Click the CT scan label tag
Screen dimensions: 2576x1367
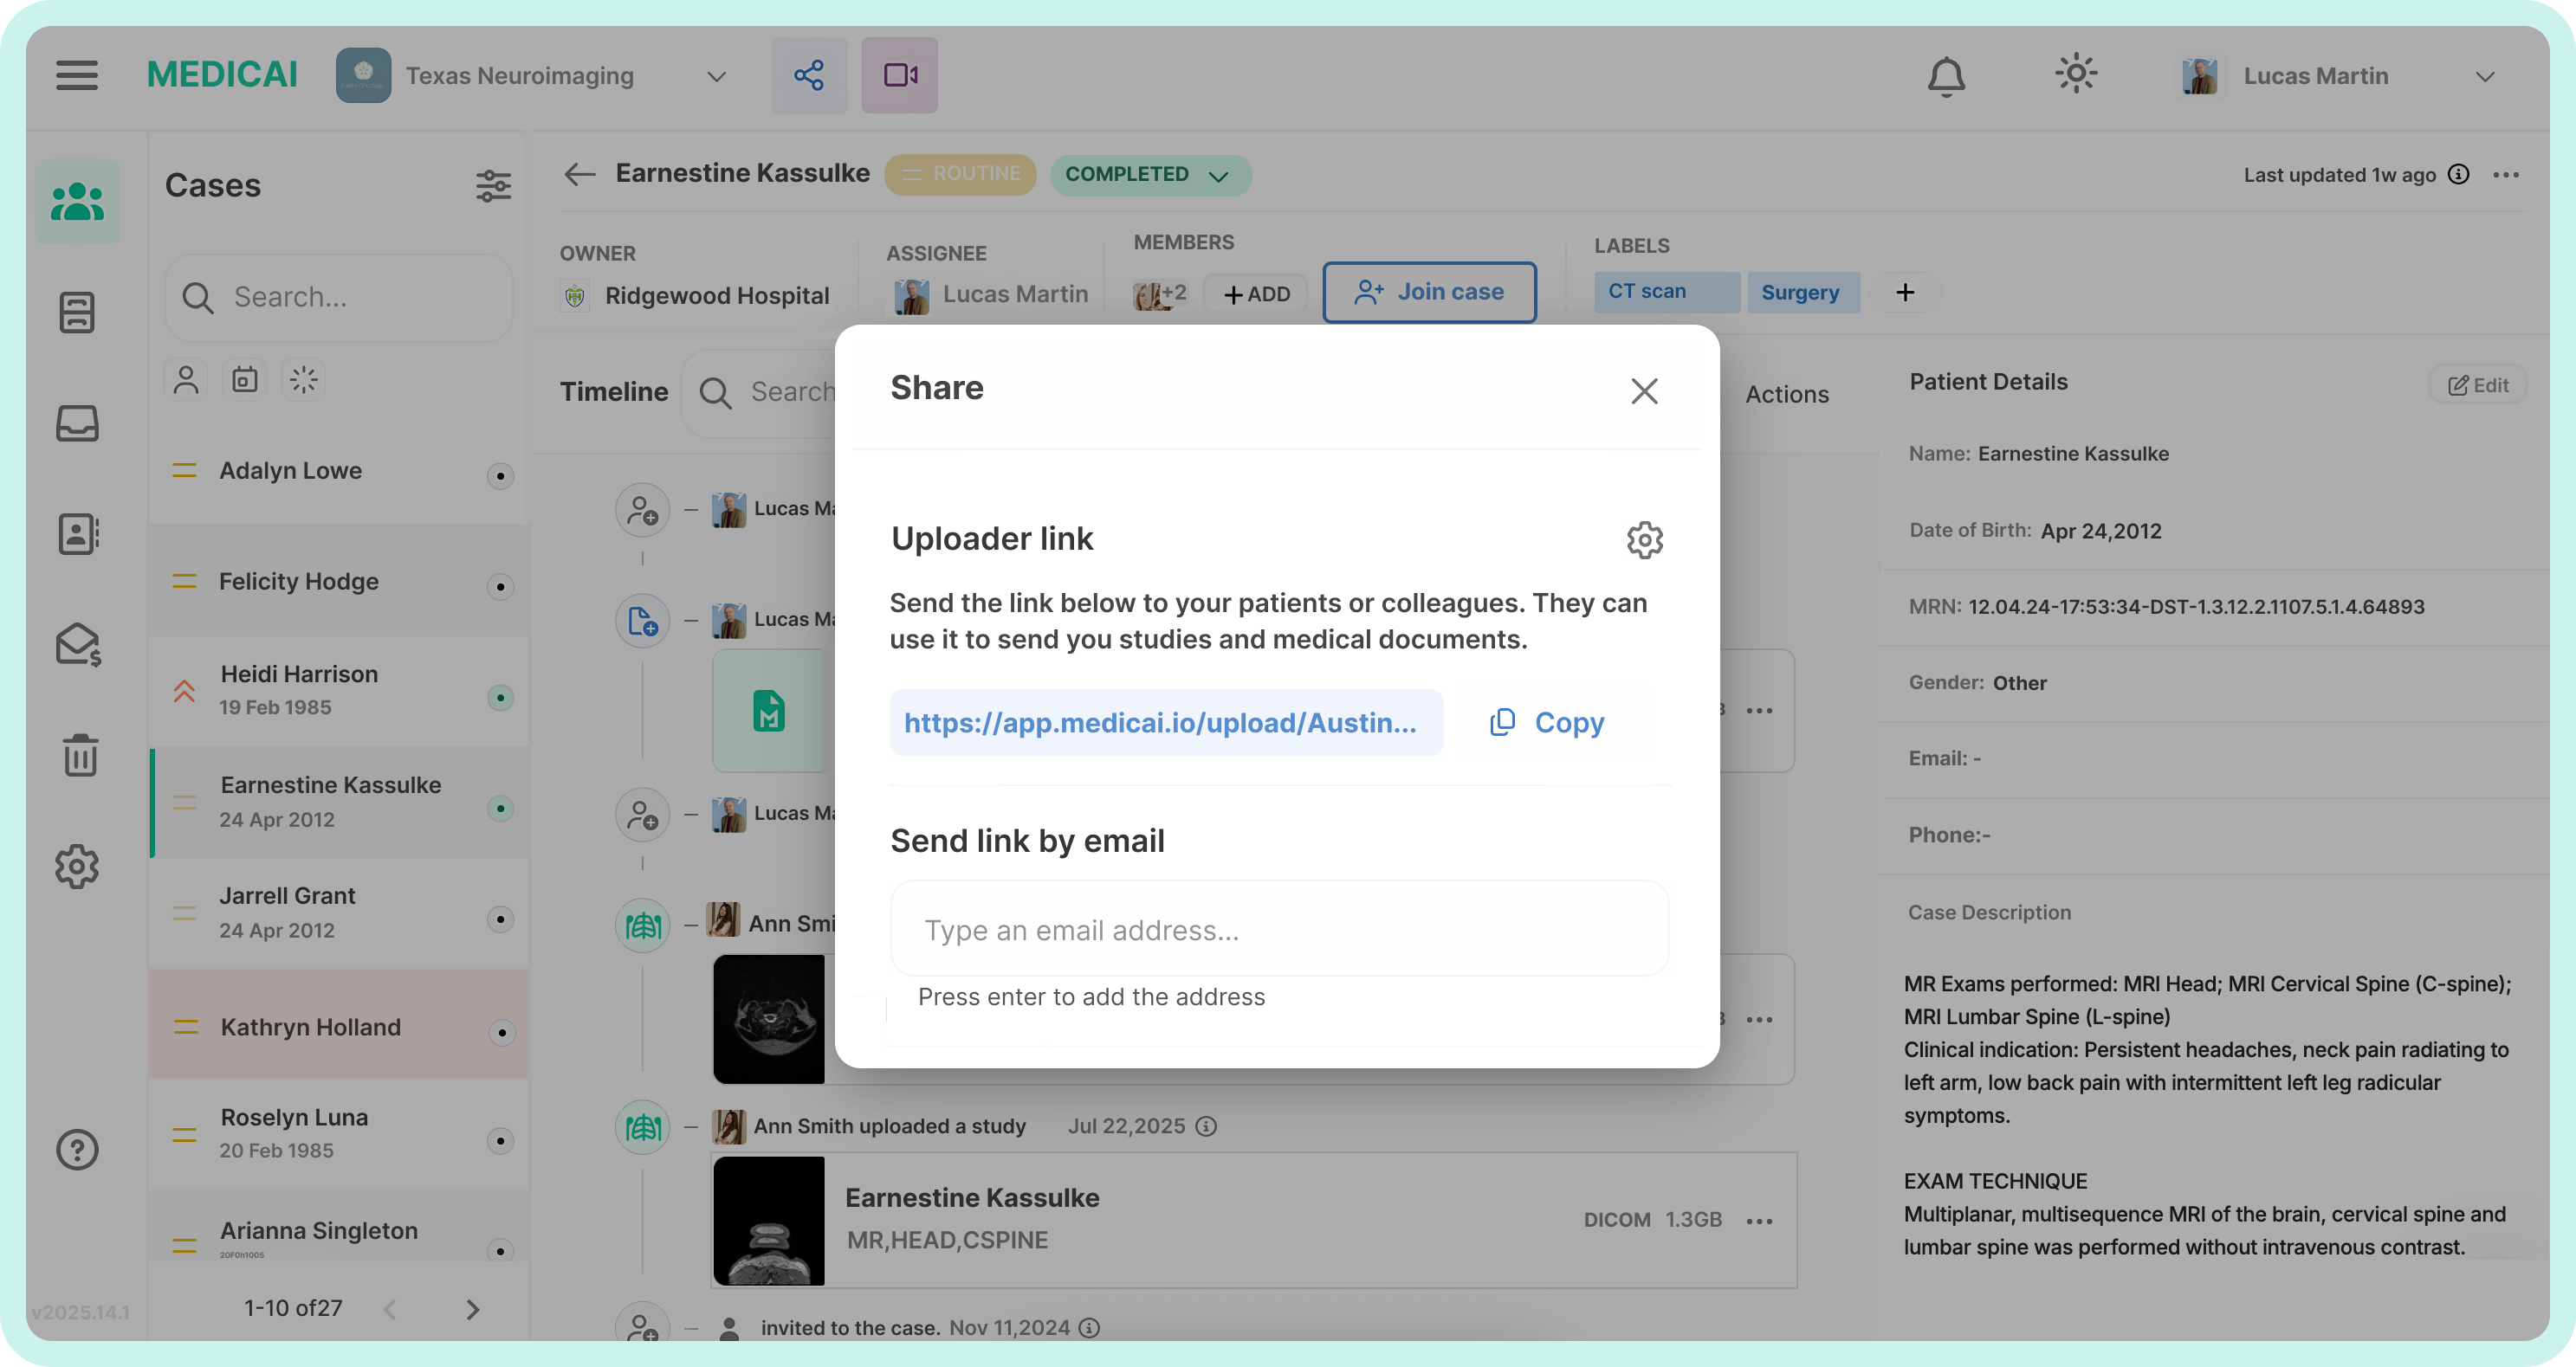coord(1665,292)
